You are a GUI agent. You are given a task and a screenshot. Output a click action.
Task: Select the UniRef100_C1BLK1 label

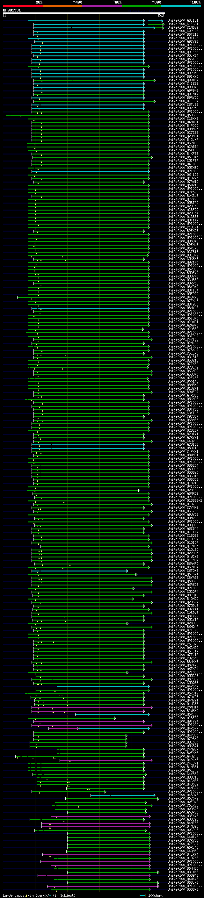tap(183, 227)
